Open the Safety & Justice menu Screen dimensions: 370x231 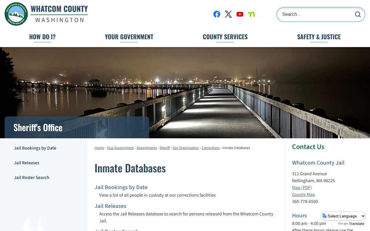(x=319, y=37)
